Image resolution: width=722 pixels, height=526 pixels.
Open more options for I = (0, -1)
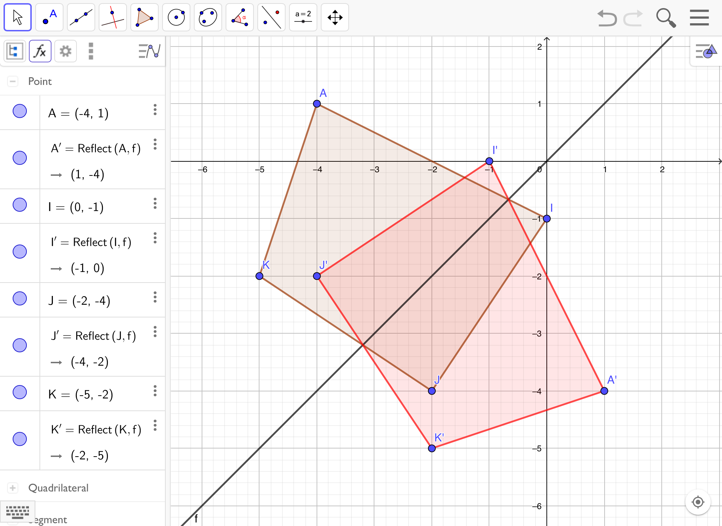(x=155, y=204)
